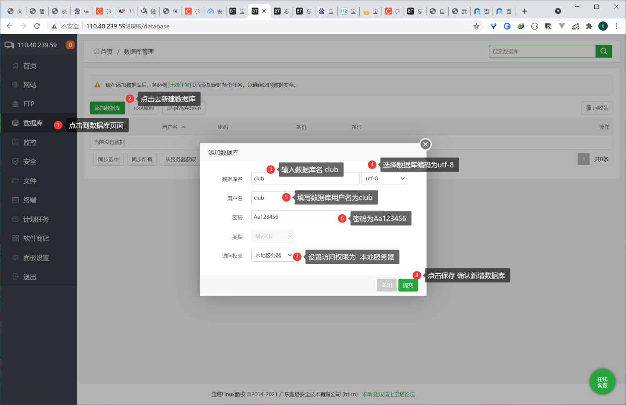Click the blue funnel extension icon
The image size is (626, 405).
coord(493,26)
